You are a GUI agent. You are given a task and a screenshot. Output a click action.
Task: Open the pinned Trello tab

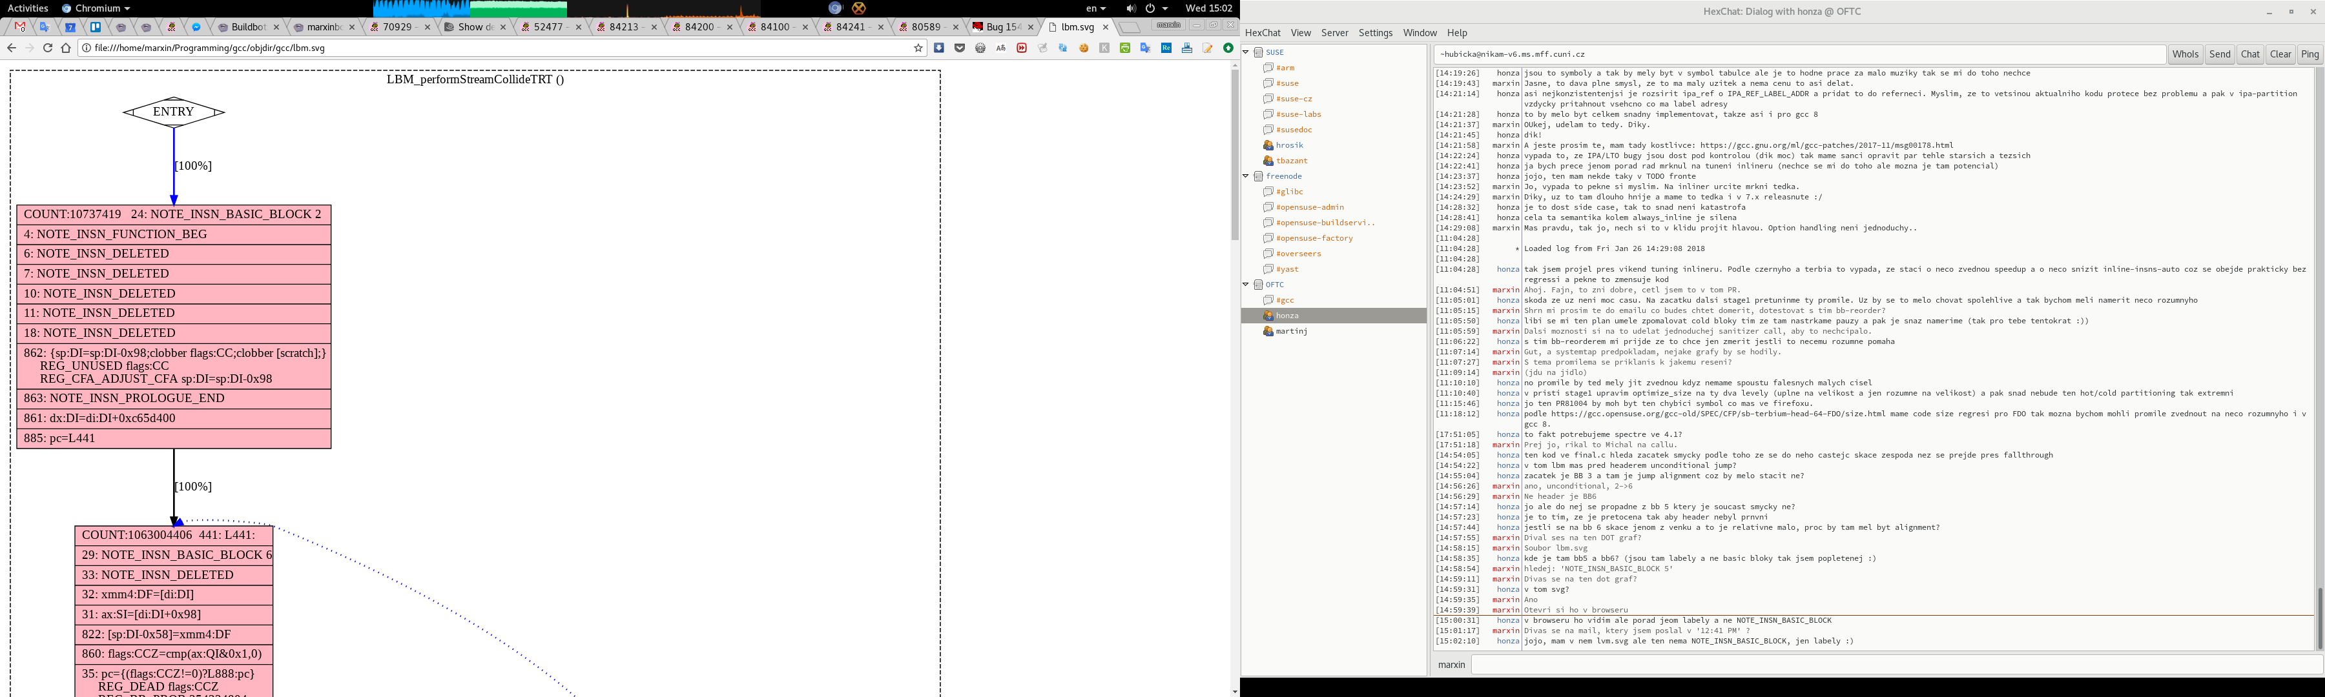pos(95,27)
